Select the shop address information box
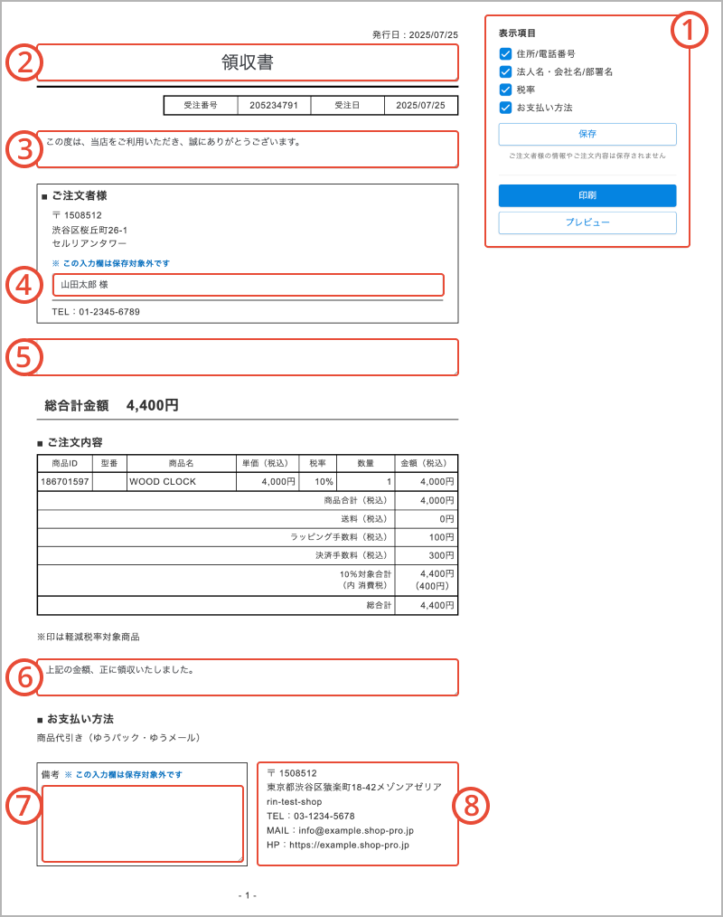 click(x=357, y=814)
